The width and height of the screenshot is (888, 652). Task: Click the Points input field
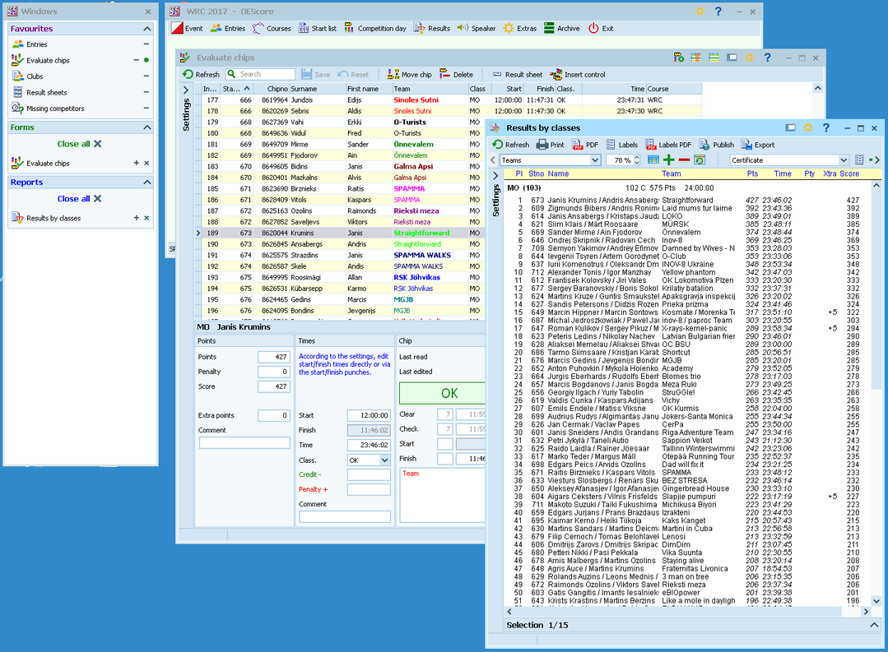click(x=274, y=357)
